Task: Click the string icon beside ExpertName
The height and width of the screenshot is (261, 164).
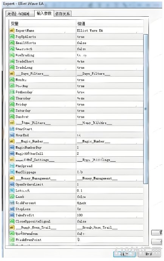Action: pyautogui.click(x=12, y=30)
